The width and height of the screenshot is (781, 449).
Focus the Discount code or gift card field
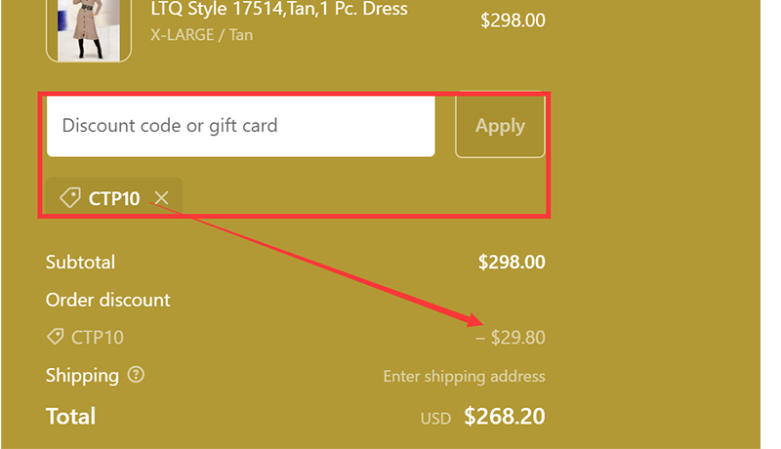240,125
